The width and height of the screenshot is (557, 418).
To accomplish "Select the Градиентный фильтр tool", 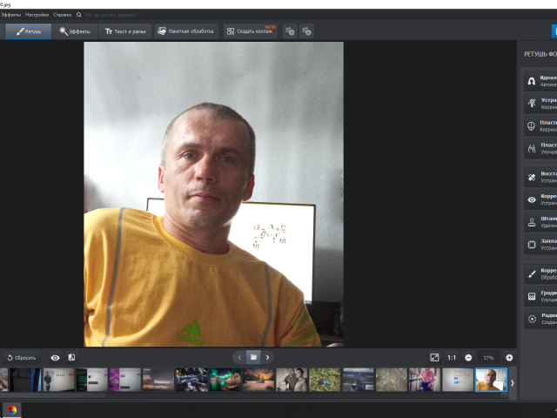I will point(540,296).
